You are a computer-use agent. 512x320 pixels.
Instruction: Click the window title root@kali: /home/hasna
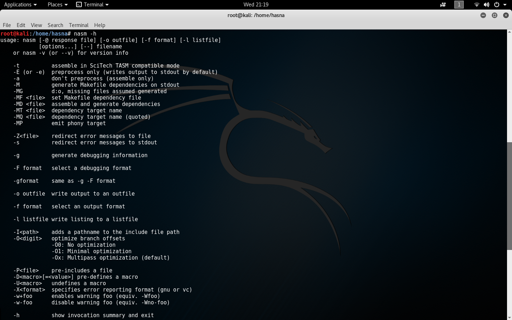(x=256, y=15)
